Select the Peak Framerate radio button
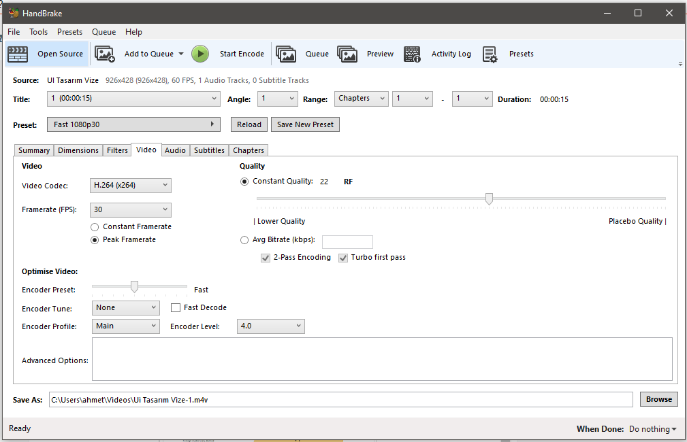The image size is (687, 442). (95, 240)
